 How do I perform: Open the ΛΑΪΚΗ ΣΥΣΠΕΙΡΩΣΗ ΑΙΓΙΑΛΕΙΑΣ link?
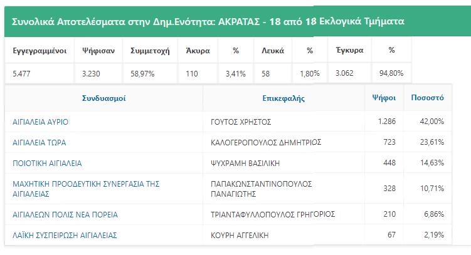pyautogui.click(x=65, y=235)
